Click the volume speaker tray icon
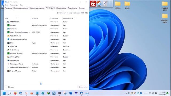 (x=153, y=93)
